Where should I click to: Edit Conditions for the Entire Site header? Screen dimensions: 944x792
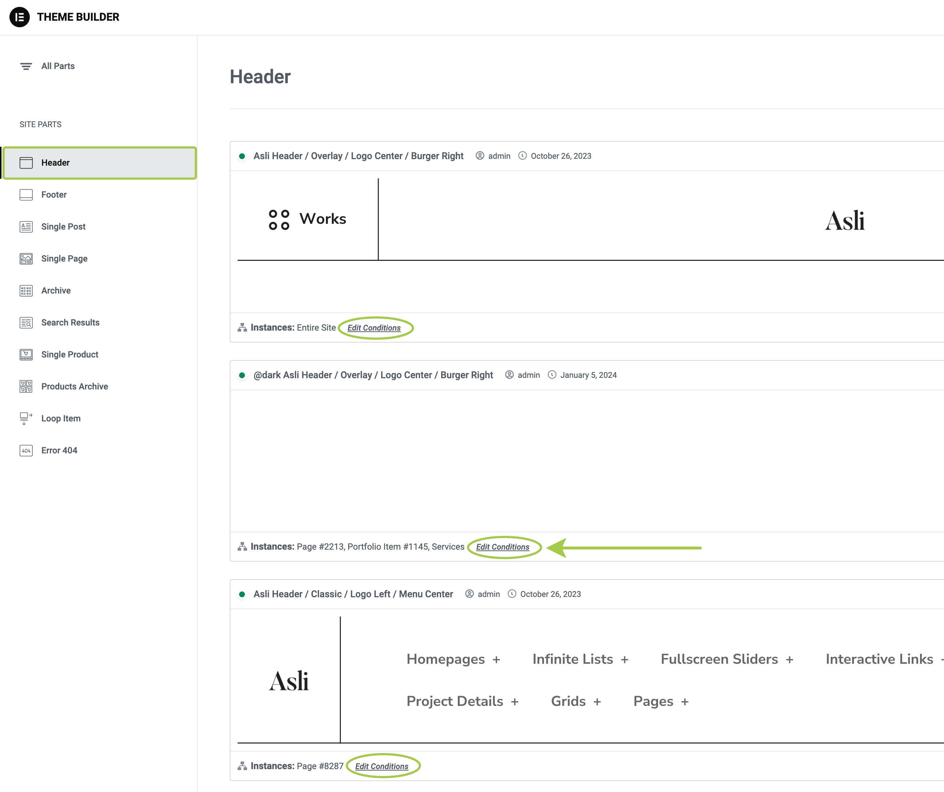tap(374, 328)
